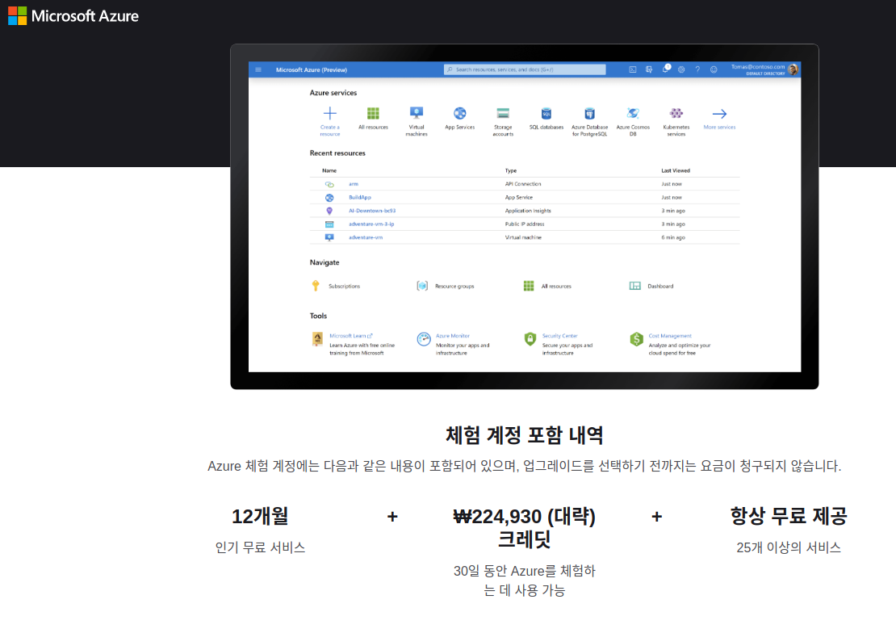
Task: Click the 12개월 heading
Action: click(260, 517)
